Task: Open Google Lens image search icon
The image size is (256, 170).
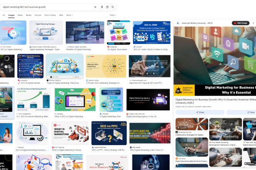Action: 107,7
